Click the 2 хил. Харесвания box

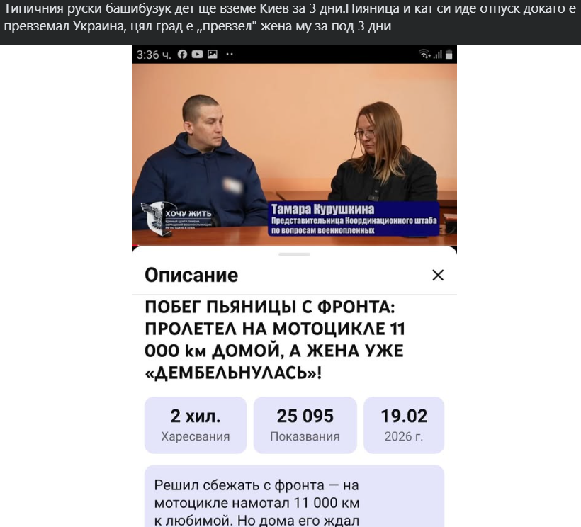[196, 425]
